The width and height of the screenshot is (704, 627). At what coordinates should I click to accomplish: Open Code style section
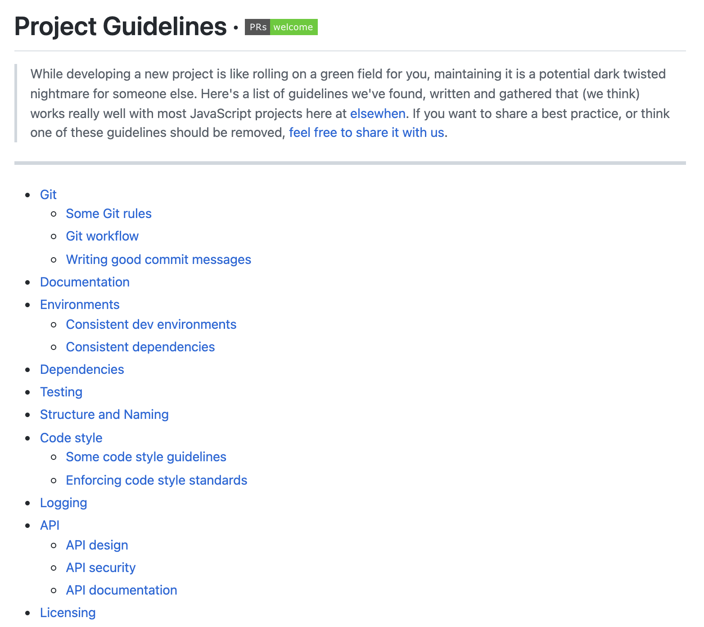click(71, 438)
